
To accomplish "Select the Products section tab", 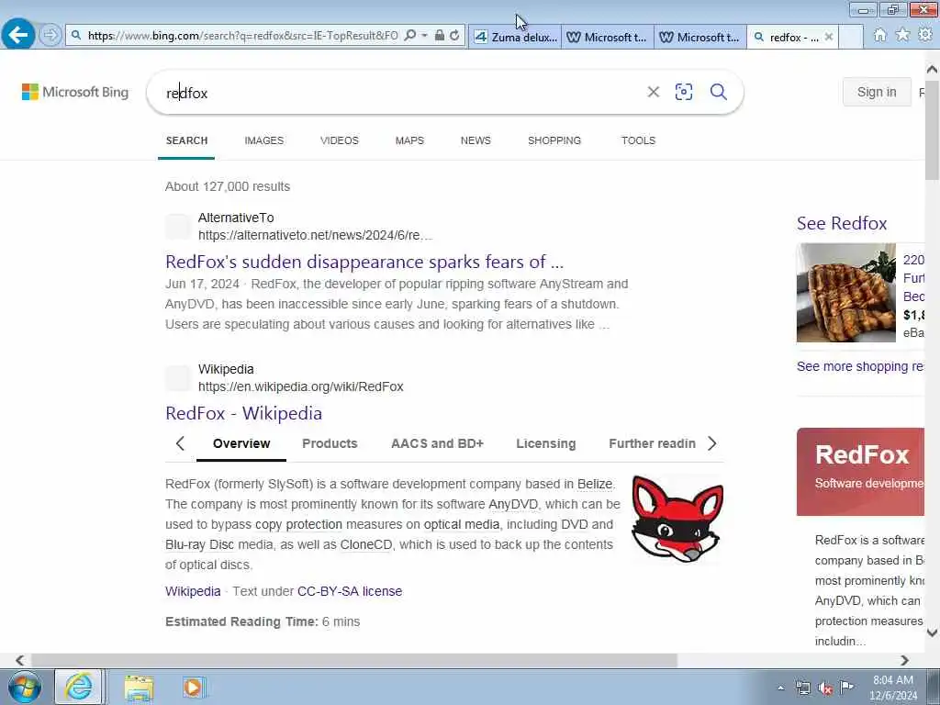I will [x=330, y=443].
